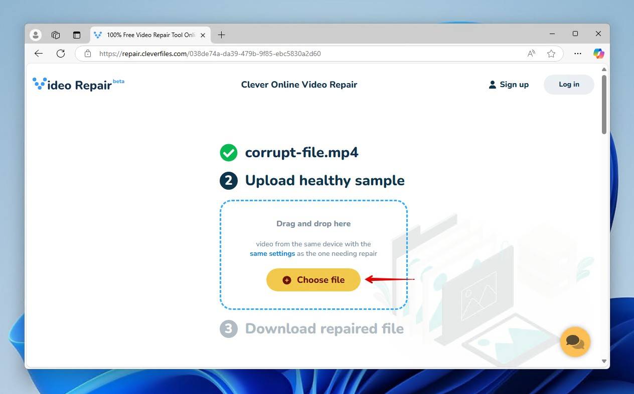View site security lock information
634x394 pixels.
click(x=88, y=54)
